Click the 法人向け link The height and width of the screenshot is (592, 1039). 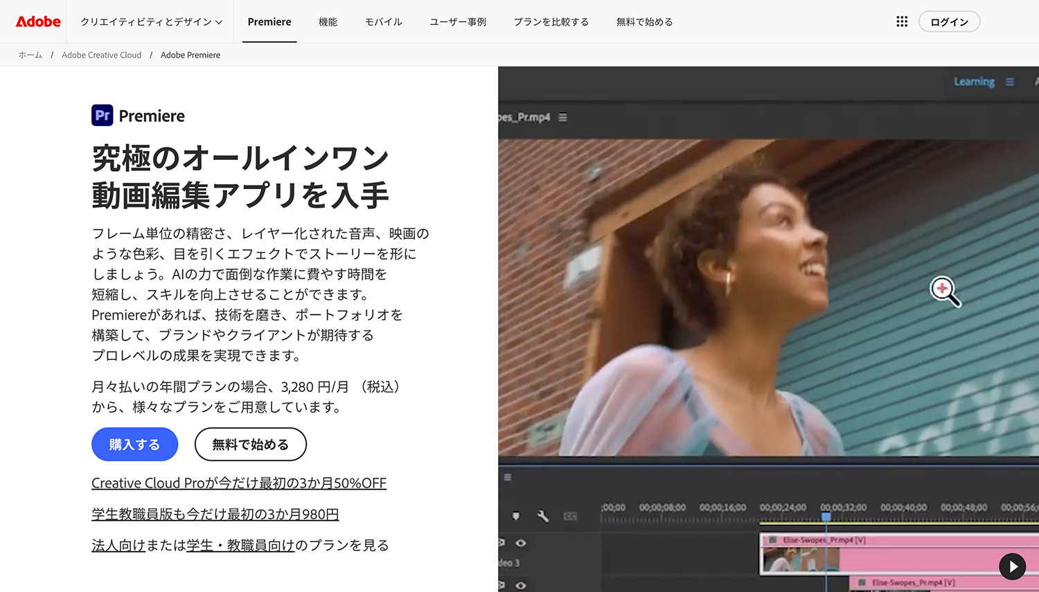tap(118, 546)
